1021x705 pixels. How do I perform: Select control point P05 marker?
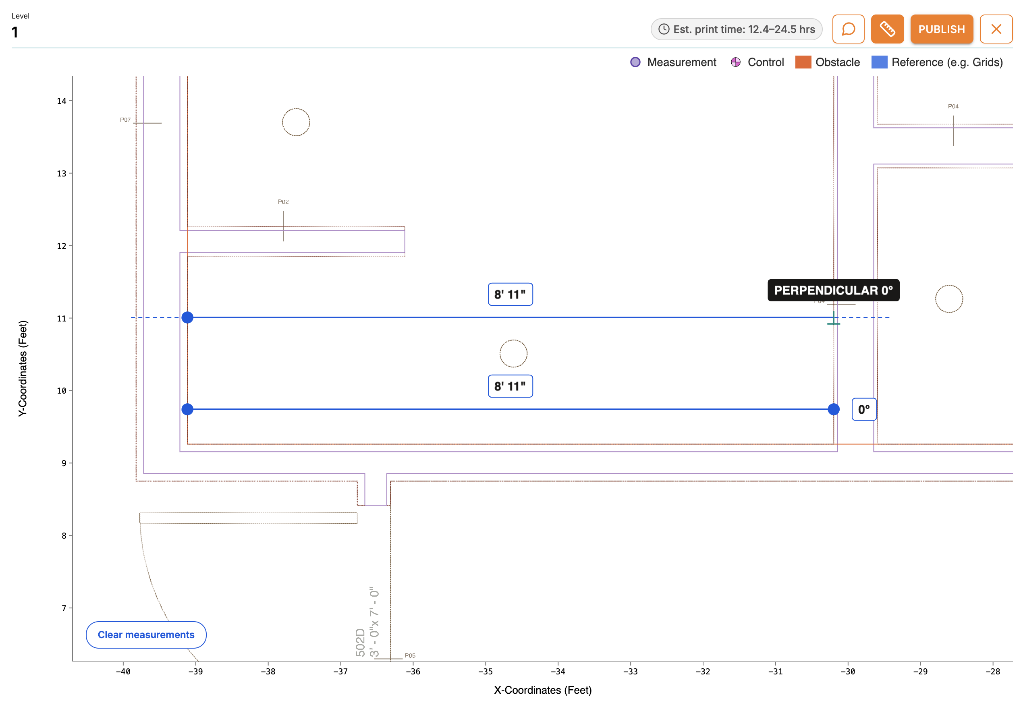coord(389,658)
